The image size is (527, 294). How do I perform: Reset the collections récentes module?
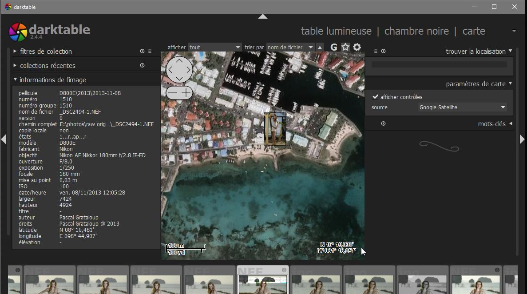142,65
